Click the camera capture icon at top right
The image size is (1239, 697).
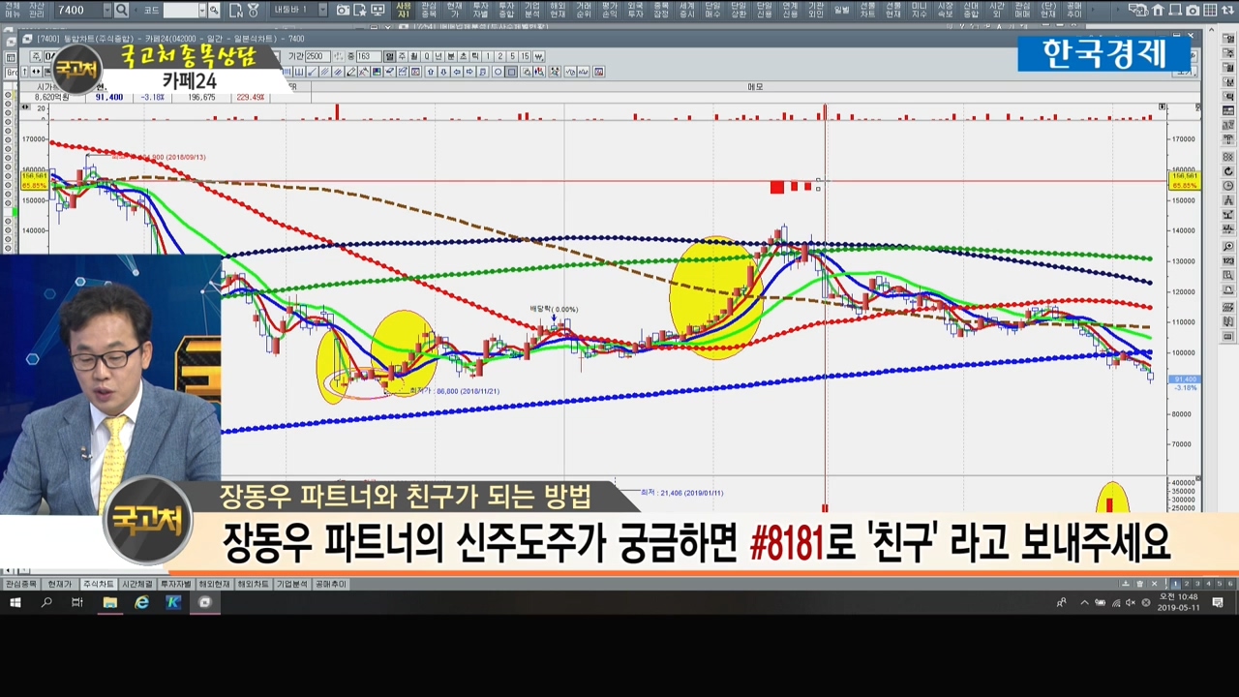click(x=1193, y=11)
